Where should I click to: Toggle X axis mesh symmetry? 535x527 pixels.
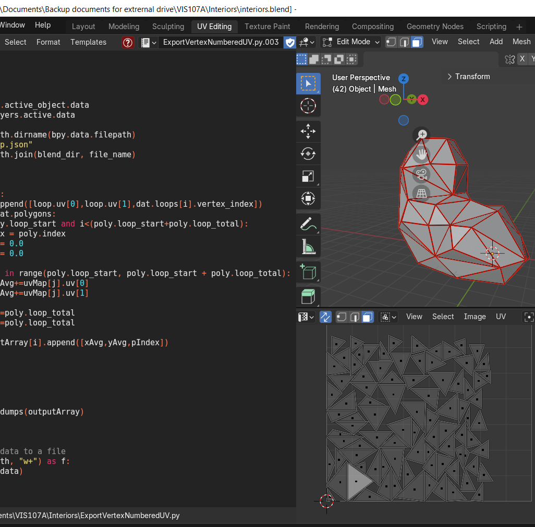522,59
